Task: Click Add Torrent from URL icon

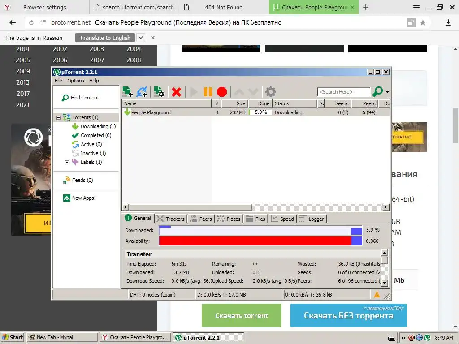Action: (x=142, y=92)
